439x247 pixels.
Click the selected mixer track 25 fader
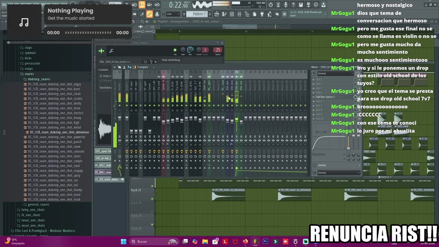tap(236, 120)
